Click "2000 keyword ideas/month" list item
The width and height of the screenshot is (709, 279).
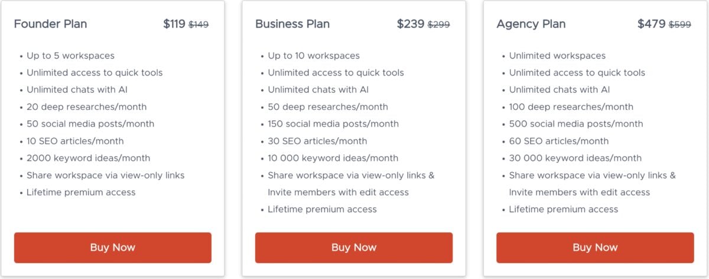[88, 158]
